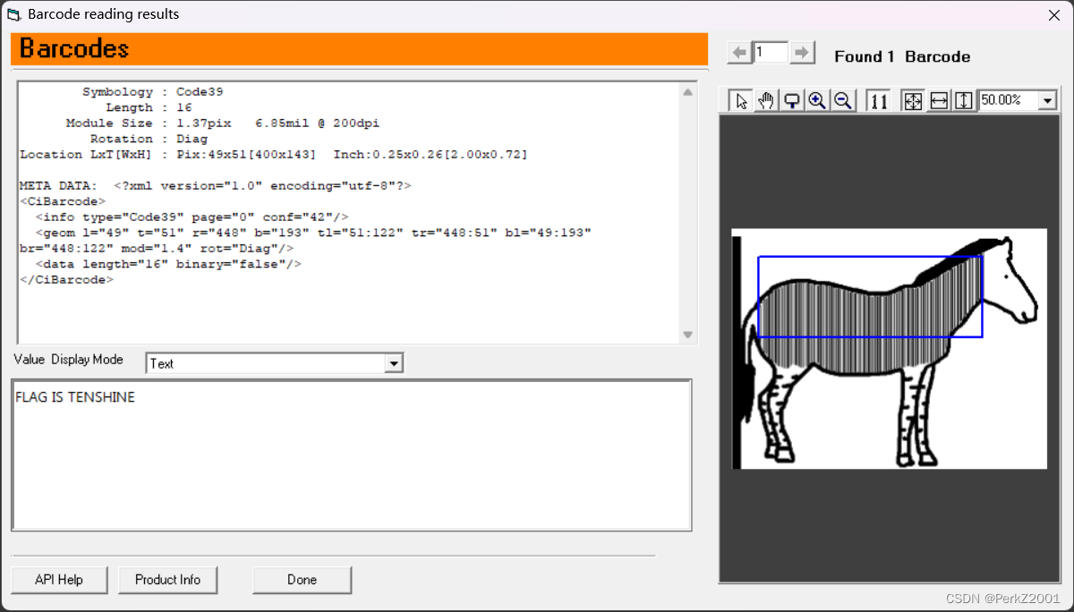The width and height of the screenshot is (1074, 612).
Task: Fit image to window
Action: point(912,101)
